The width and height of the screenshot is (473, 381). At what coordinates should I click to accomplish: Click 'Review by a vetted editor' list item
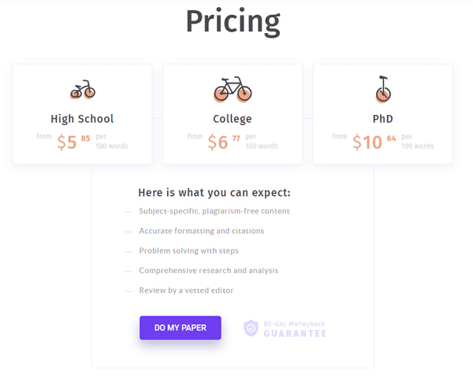pos(186,290)
